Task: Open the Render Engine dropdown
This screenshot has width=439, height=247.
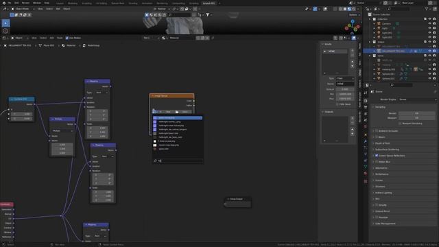Action: pyautogui.click(x=417, y=99)
